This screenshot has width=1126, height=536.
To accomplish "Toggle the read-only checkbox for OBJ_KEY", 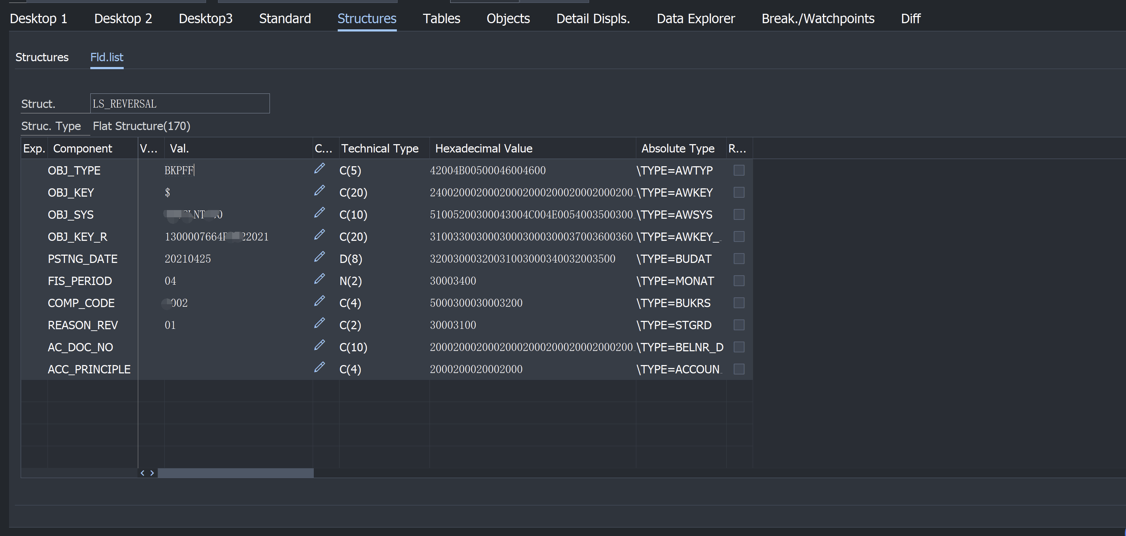I will pos(739,192).
